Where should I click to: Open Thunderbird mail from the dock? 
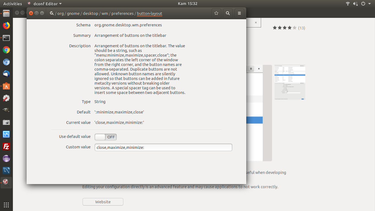coord(6,74)
